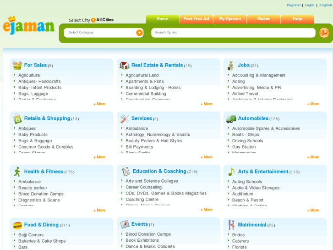Open Career Counseling listing
The image size is (333, 250).
coord(143,187)
